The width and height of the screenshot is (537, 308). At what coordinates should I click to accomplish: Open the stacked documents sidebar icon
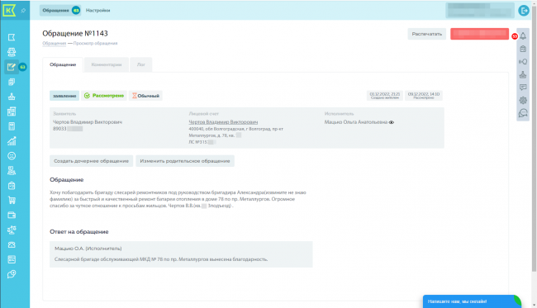(12, 82)
